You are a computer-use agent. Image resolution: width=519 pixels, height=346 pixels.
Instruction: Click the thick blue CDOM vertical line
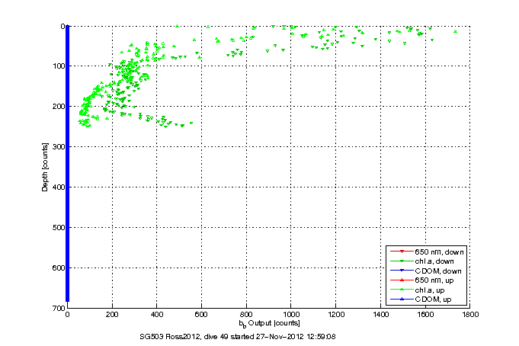click(x=68, y=163)
